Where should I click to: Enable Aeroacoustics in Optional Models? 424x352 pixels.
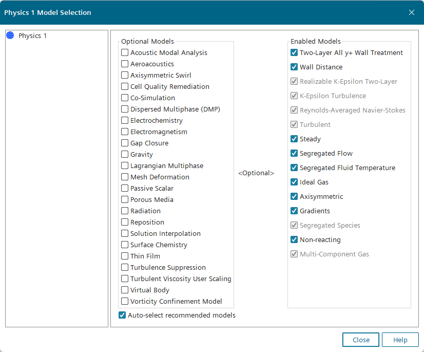tap(125, 64)
